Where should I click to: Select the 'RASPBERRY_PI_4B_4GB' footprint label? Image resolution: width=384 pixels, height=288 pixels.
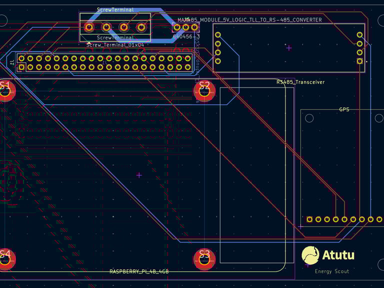(x=139, y=271)
